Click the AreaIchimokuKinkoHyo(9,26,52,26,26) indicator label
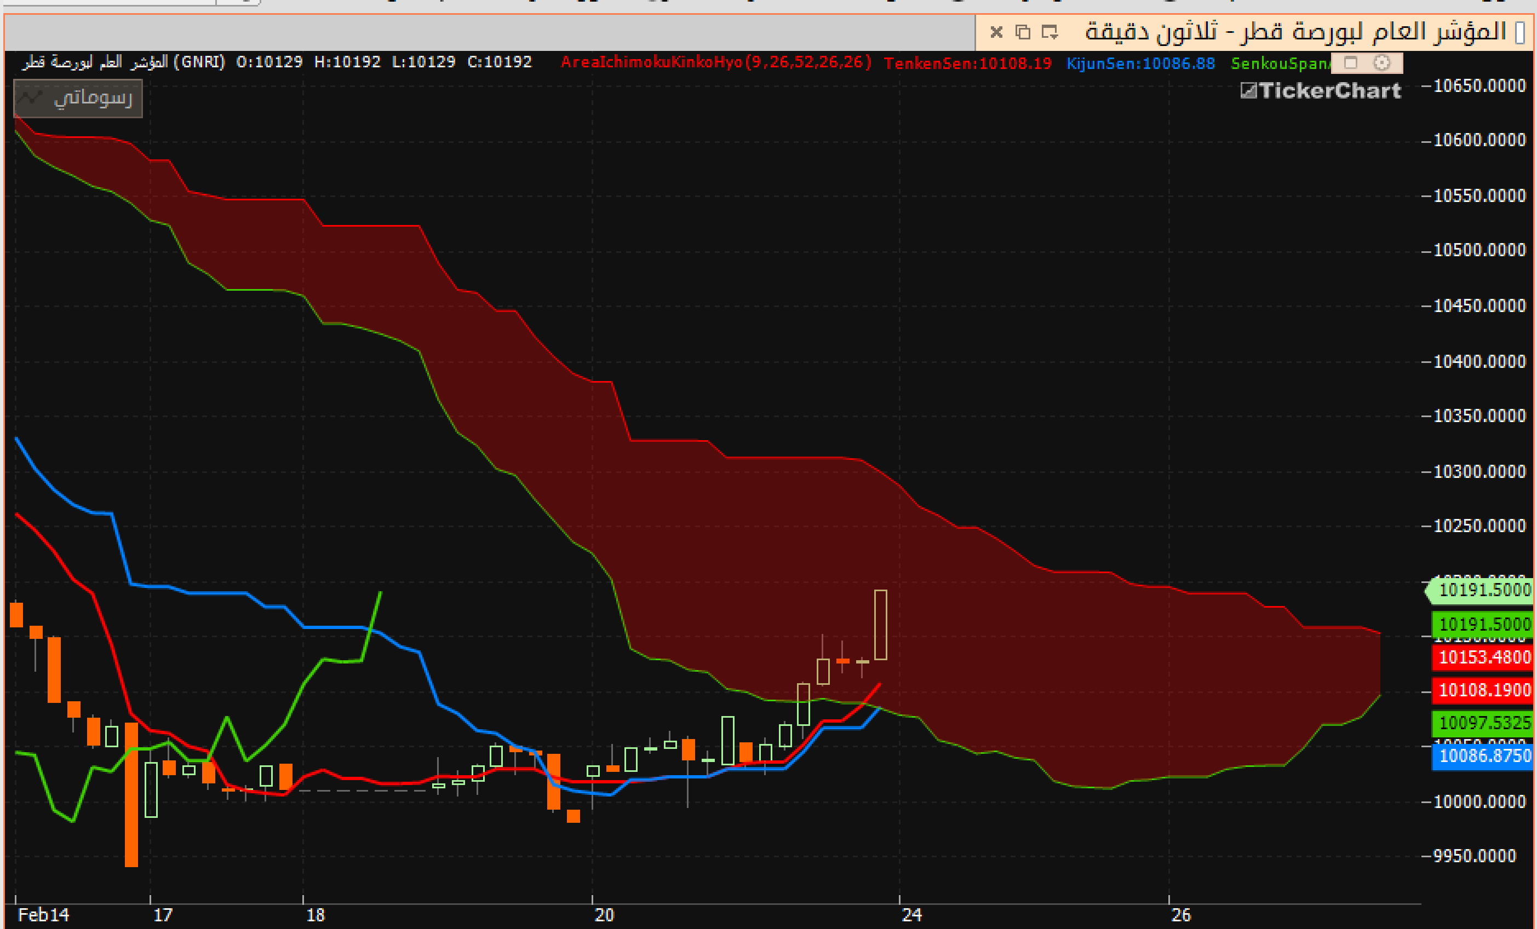Screen dimensions: 1537x929 tap(715, 62)
